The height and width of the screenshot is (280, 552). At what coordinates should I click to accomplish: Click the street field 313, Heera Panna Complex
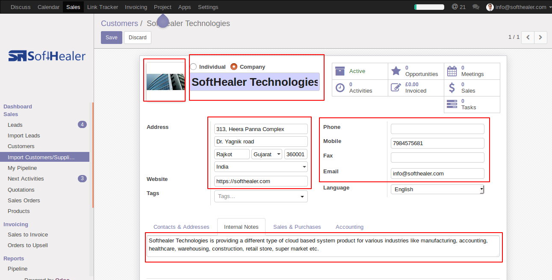pyautogui.click(x=261, y=129)
